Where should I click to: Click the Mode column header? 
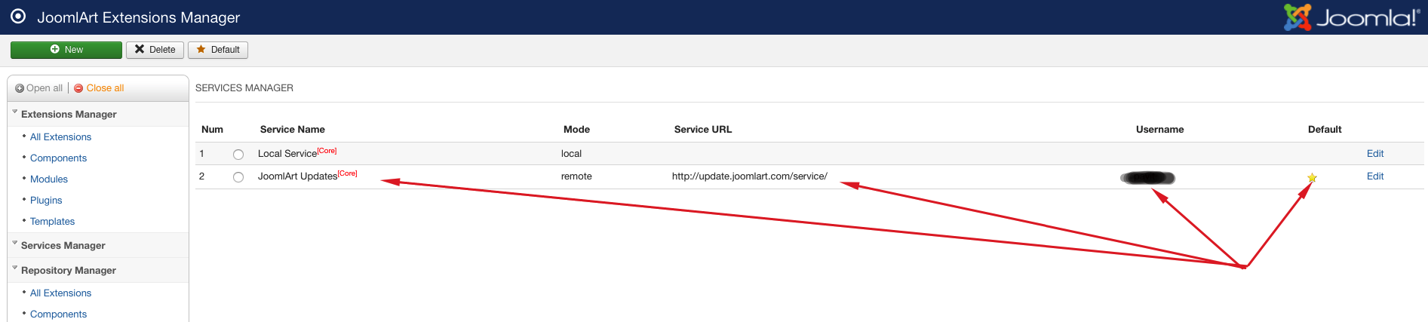click(x=576, y=129)
